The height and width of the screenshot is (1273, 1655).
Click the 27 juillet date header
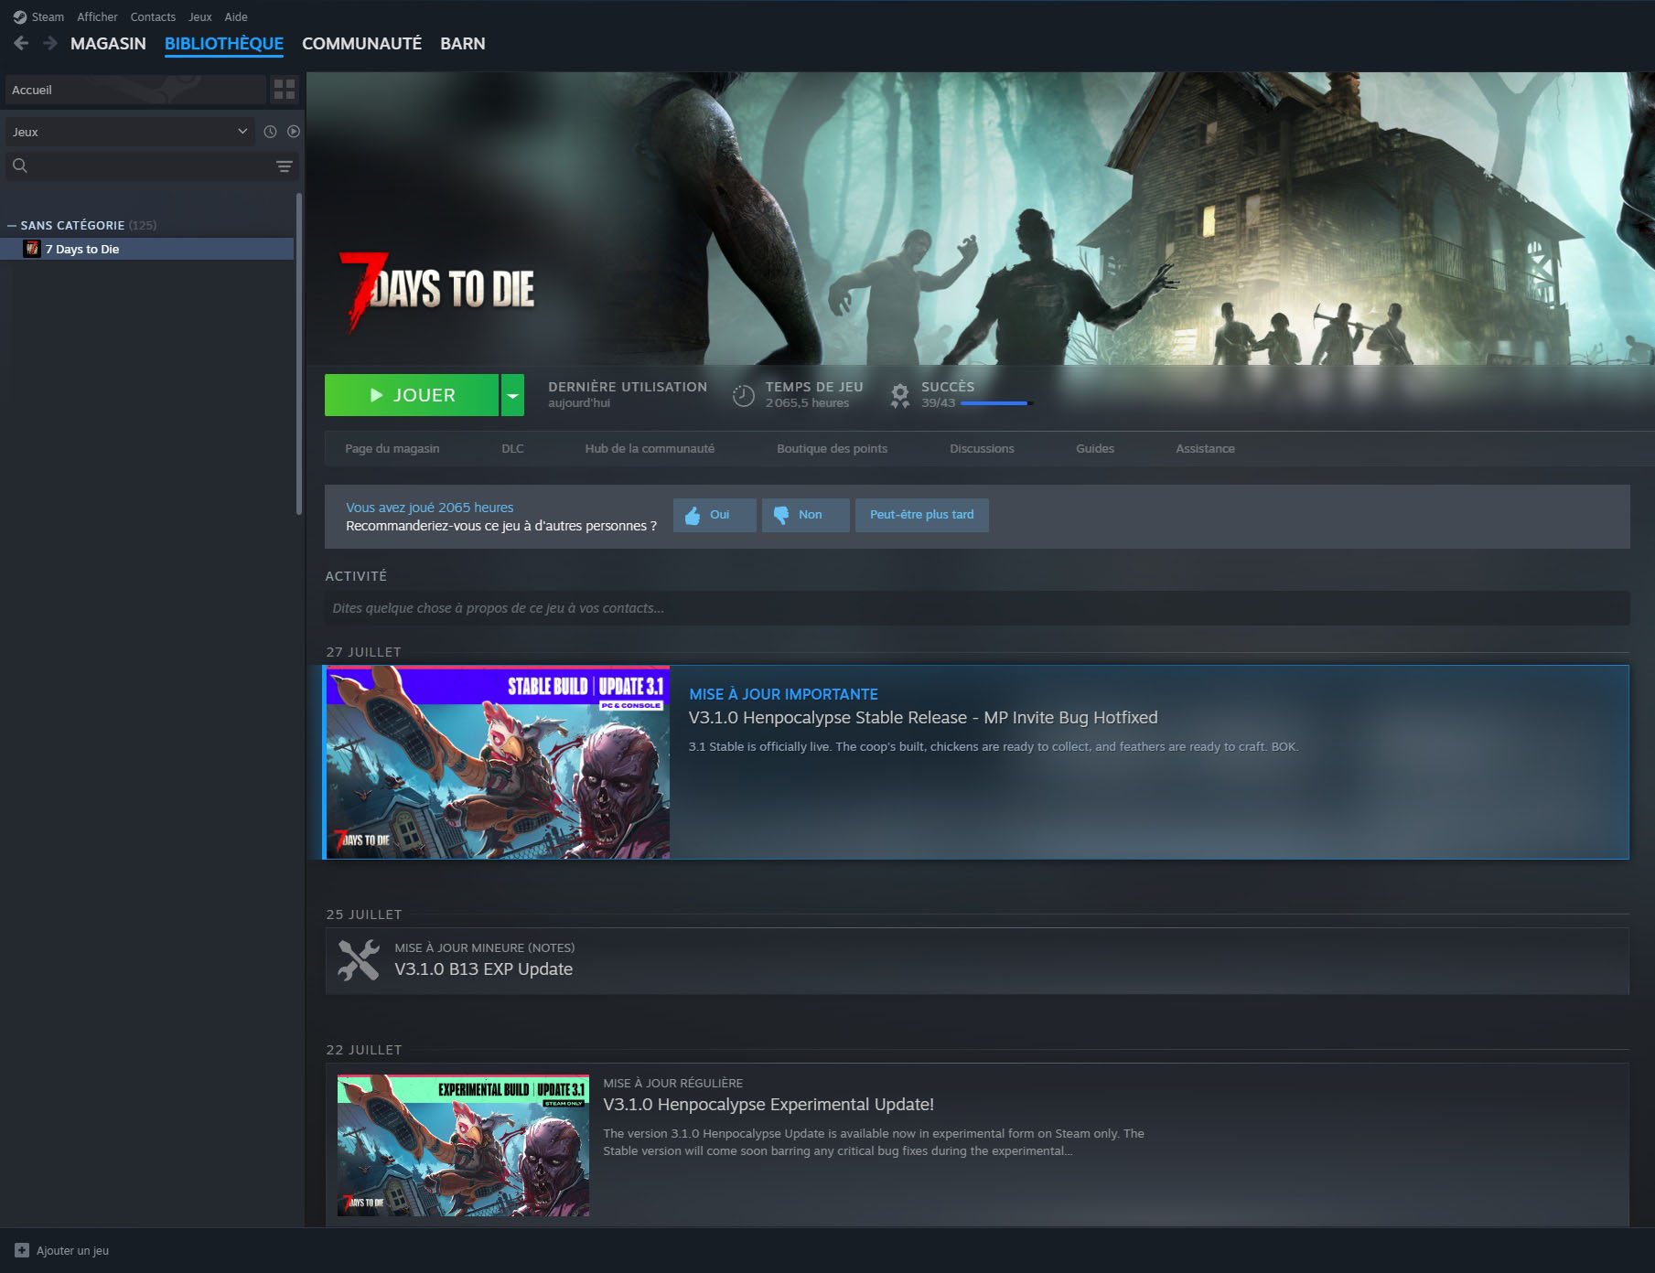coord(364,652)
